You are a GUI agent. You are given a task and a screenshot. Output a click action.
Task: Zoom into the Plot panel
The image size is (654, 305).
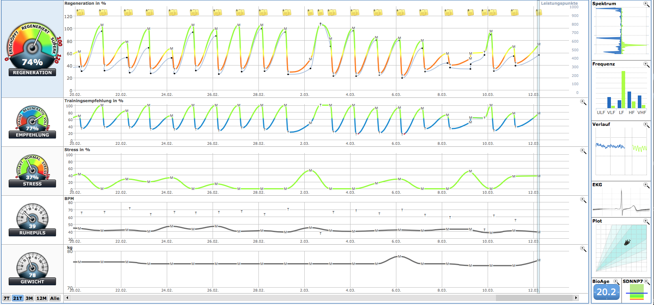coord(646,221)
